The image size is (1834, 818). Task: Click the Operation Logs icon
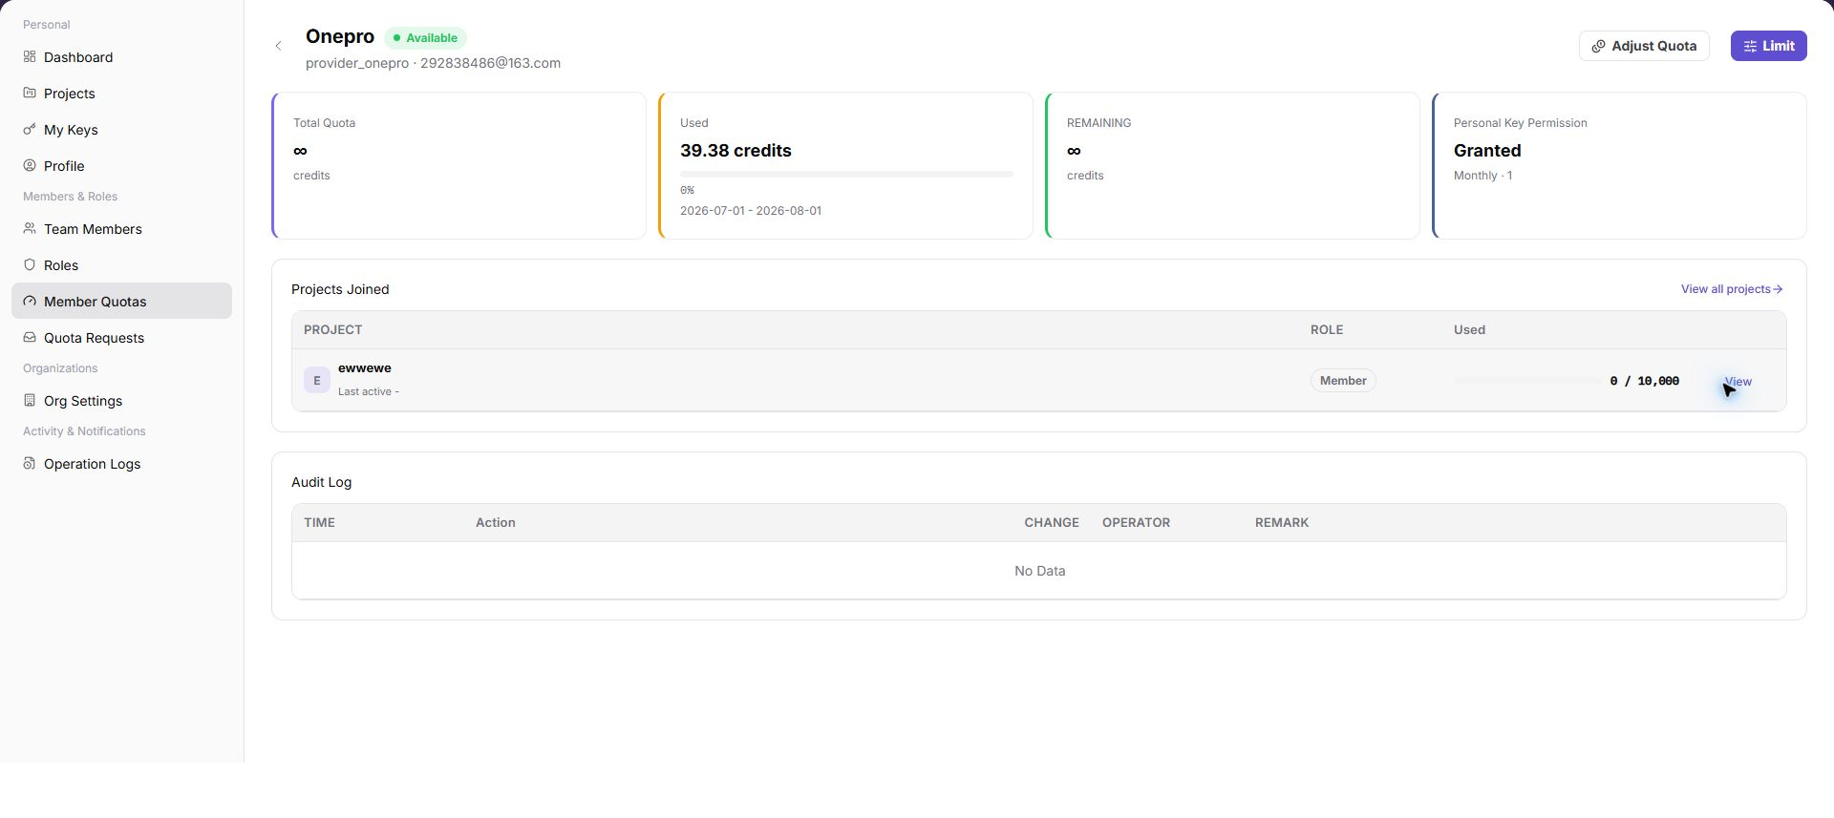click(x=30, y=464)
